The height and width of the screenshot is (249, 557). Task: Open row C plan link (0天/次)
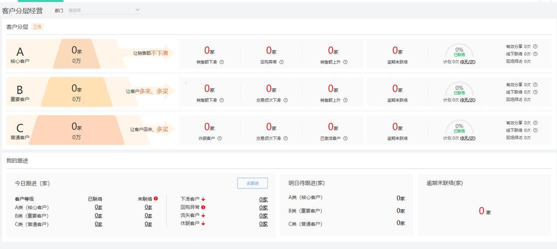(468, 138)
